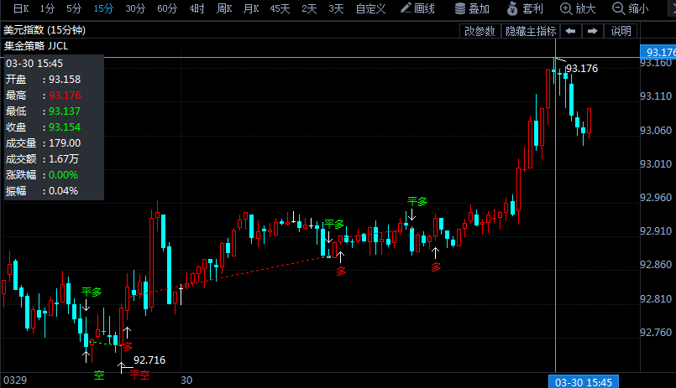The image size is (676, 388).
Task: Click the 92.716 low price annotation
Action: [x=149, y=360]
